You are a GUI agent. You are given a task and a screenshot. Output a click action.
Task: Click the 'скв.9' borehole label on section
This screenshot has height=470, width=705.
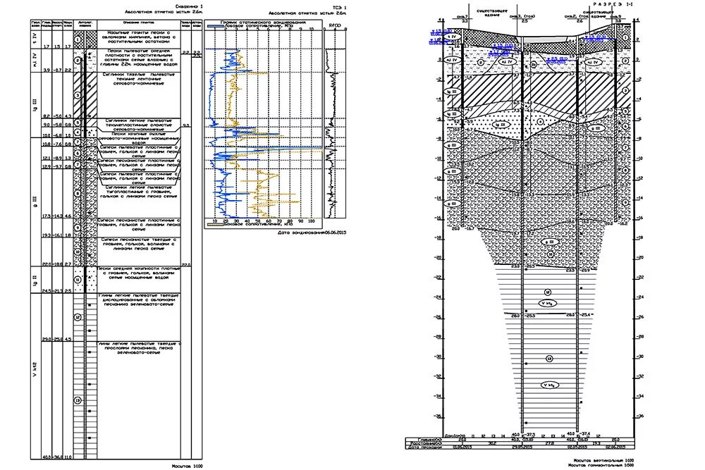click(x=615, y=17)
